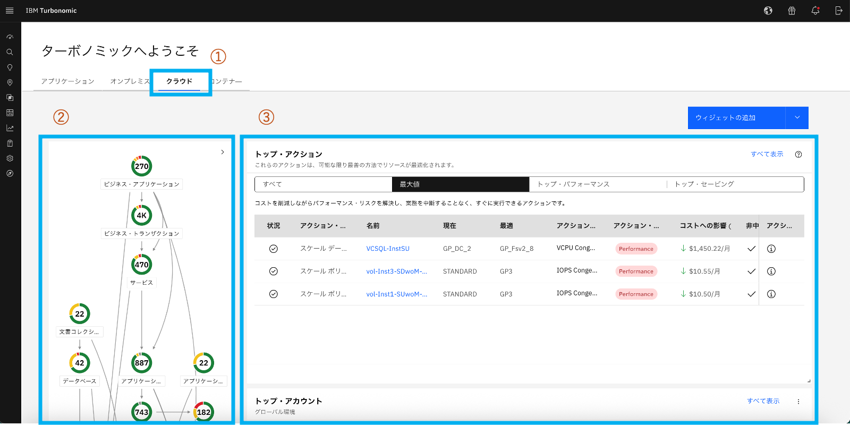Toggle the status check for vol-Inst1-SUwoM row
850x425 pixels.
pyautogui.click(x=274, y=294)
